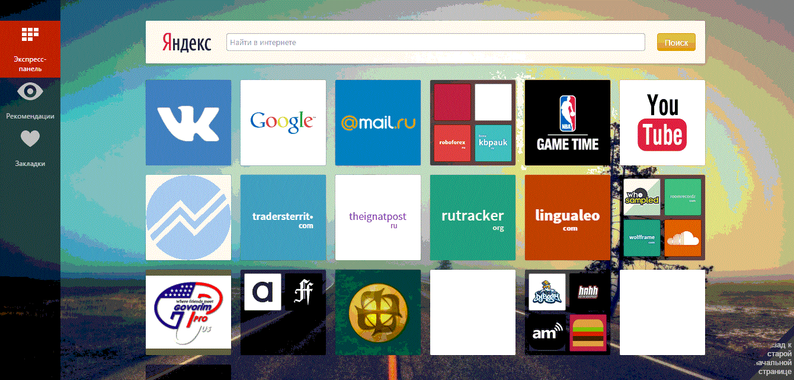Open the YouTube tile
Screen dimensions: 794x380
(662, 123)
